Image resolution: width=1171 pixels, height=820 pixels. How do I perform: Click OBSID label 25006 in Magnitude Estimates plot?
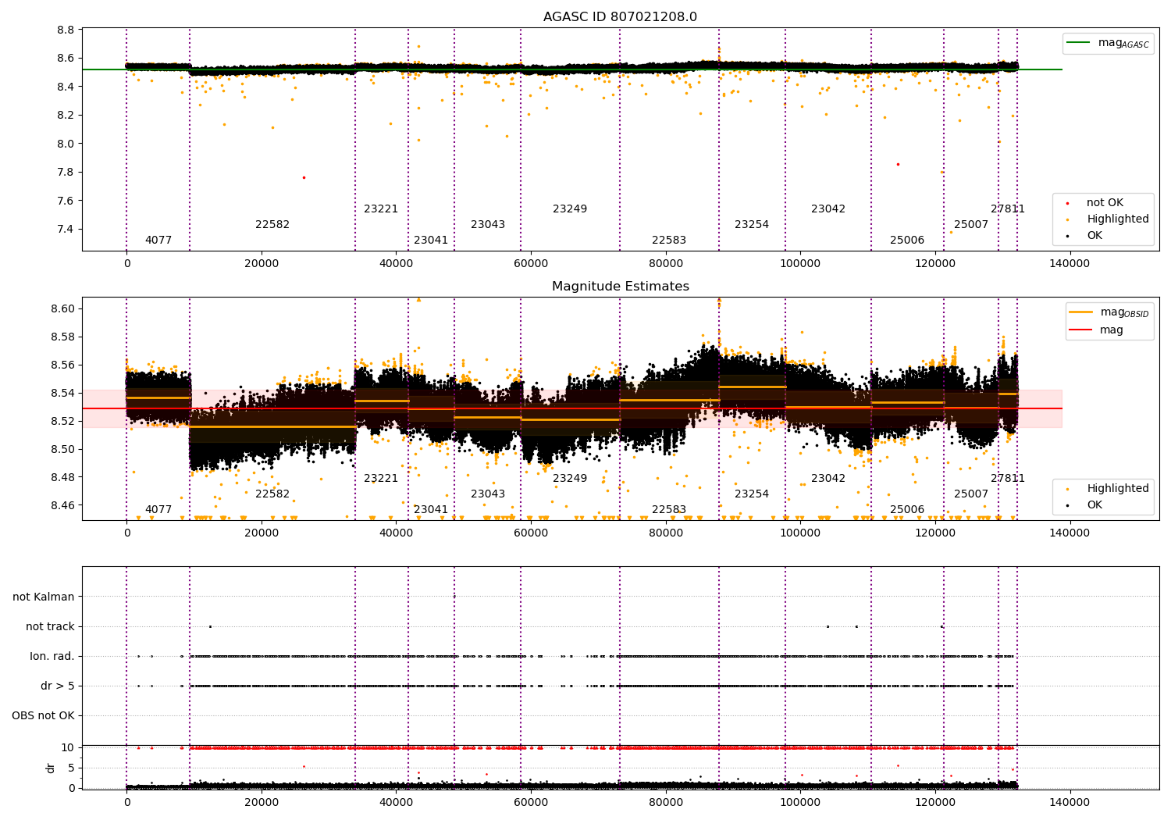pyautogui.click(x=907, y=510)
